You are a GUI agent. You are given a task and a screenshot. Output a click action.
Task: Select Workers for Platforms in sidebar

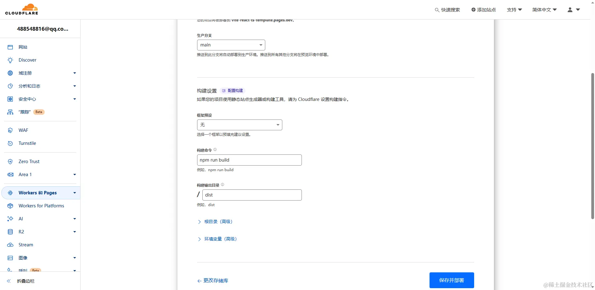coord(41,206)
